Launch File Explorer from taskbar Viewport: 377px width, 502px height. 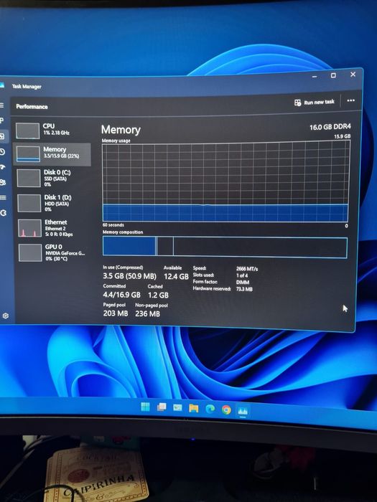pyautogui.click(x=194, y=408)
